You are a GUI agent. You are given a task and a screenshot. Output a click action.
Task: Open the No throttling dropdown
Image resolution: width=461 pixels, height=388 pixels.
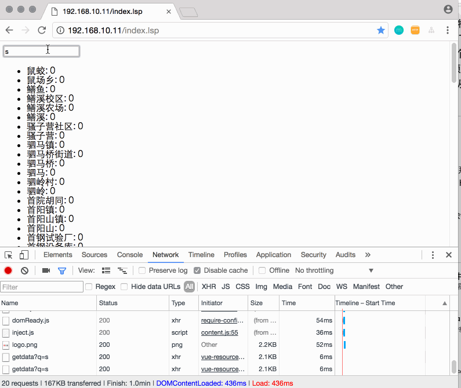334,270
